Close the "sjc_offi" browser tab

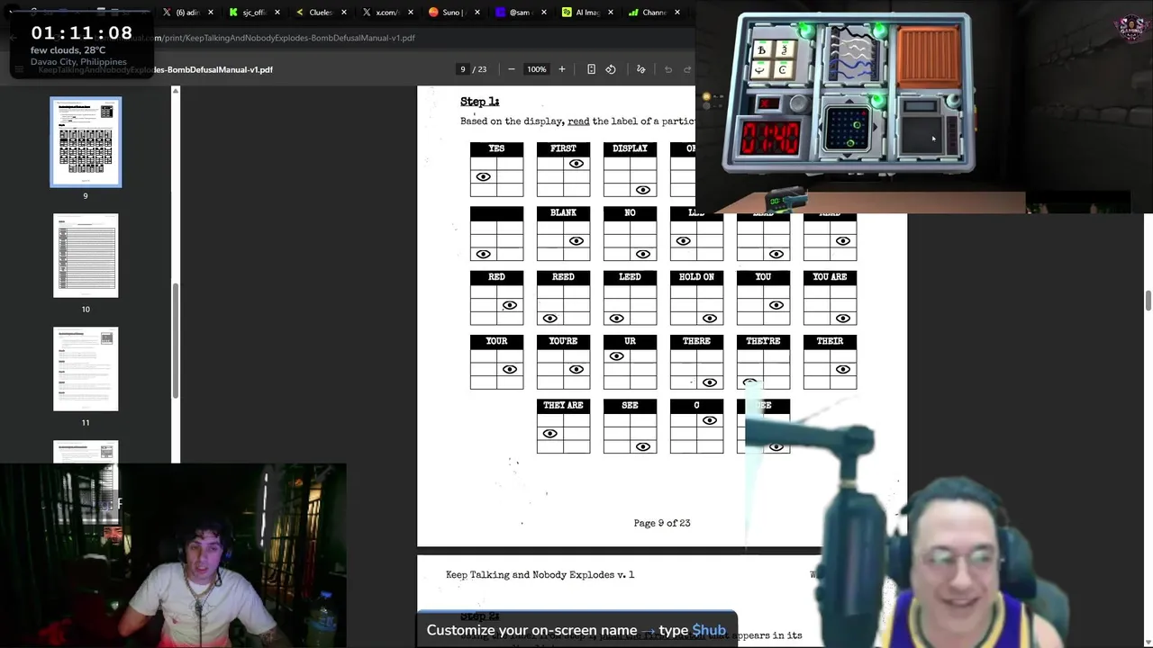click(277, 13)
